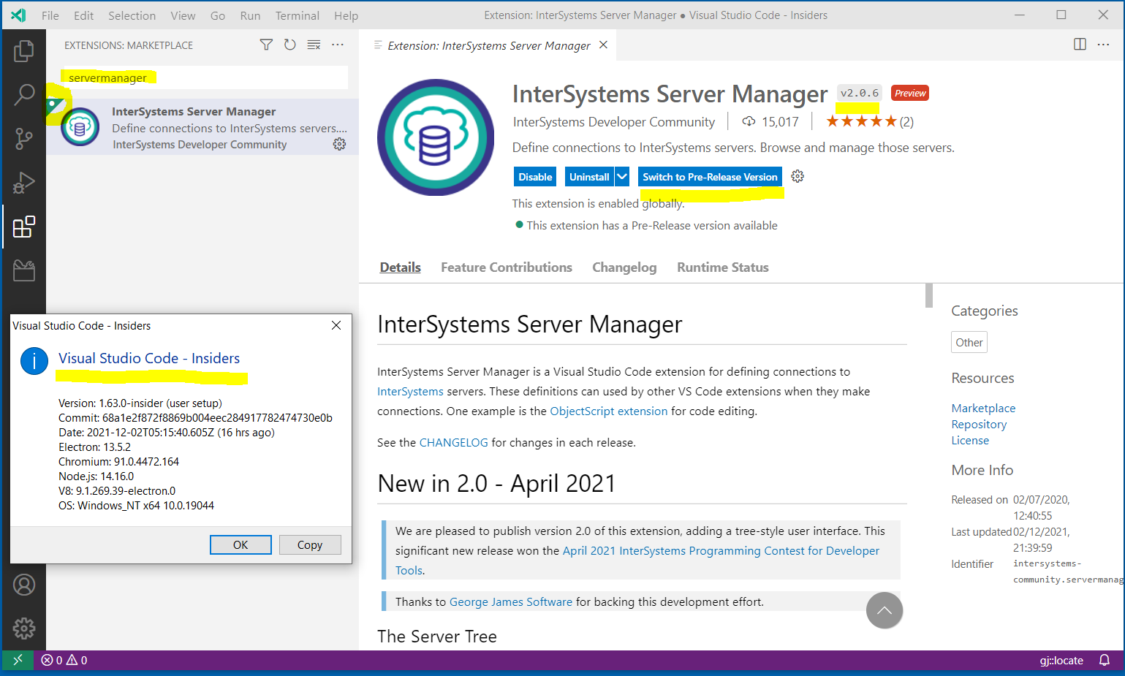
Task: Clear extensions search results
Action: (x=314, y=45)
